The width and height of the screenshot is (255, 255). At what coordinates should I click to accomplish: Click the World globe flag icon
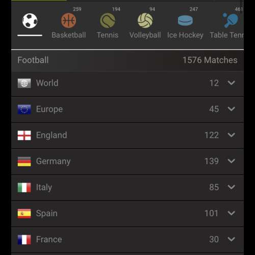tap(24, 83)
